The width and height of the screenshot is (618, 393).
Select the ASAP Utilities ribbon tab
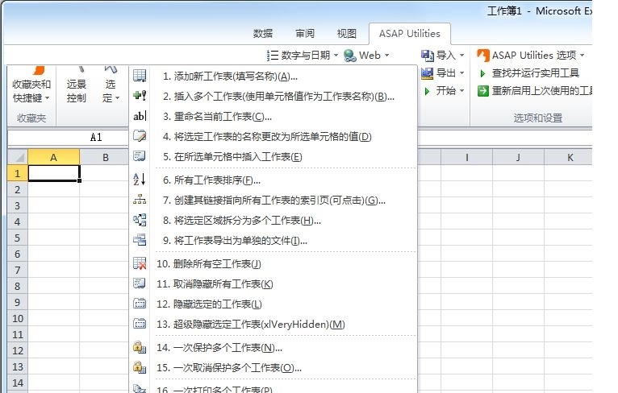(410, 34)
